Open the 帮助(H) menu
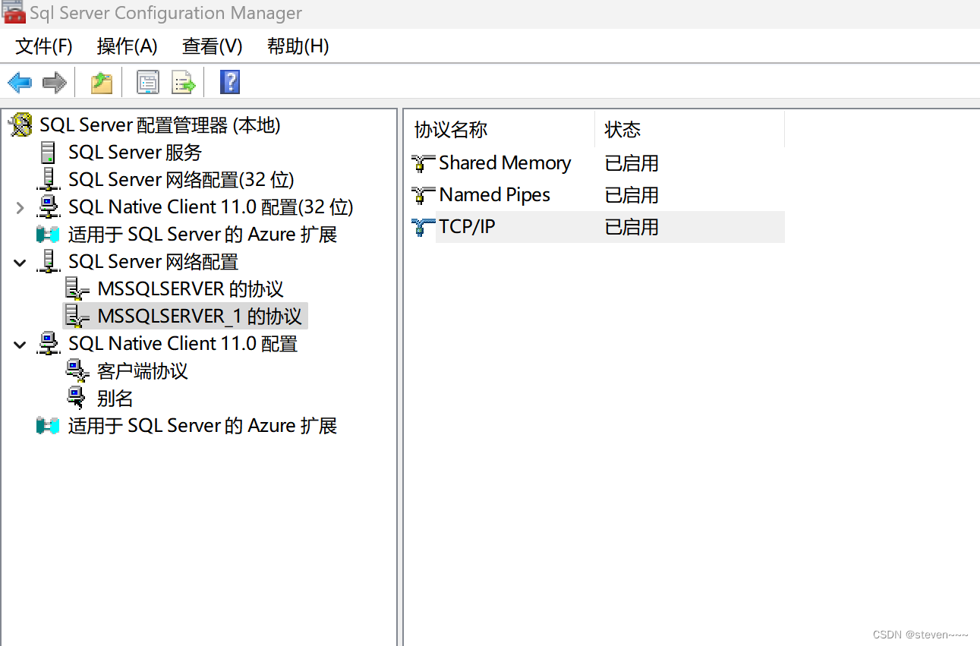The image size is (980, 646). point(298,46)
